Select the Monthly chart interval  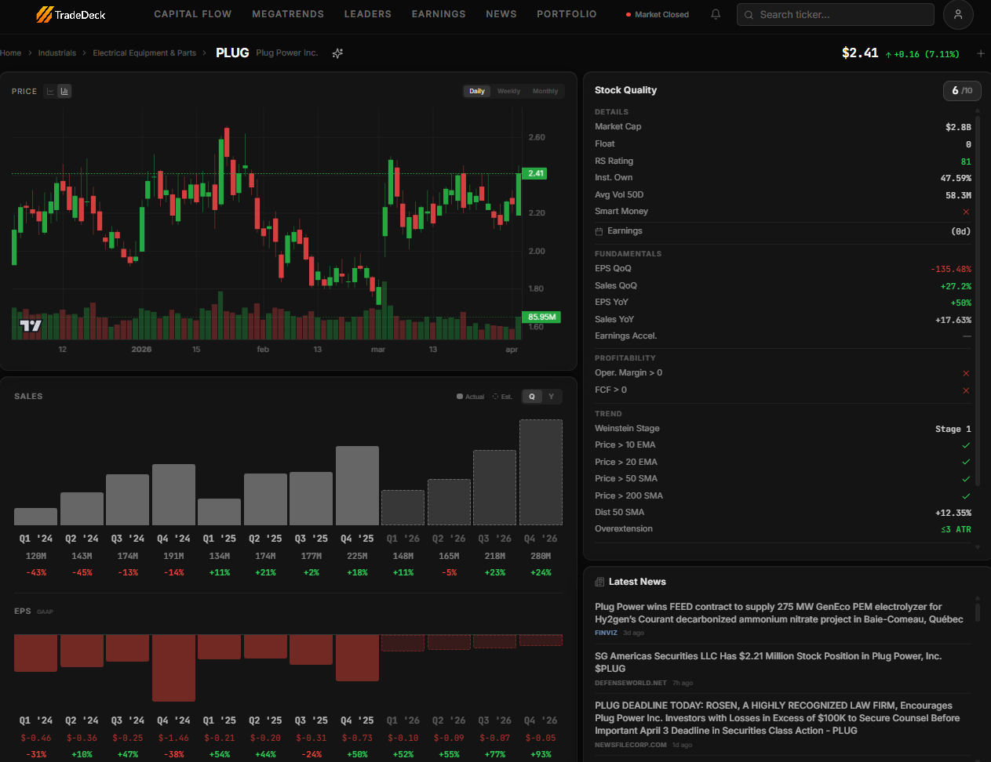point(545,91)
